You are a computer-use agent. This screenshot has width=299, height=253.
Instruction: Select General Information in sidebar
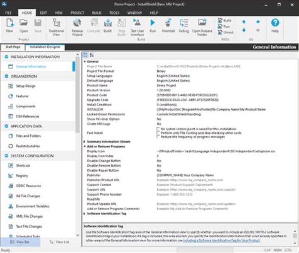(31, 66)
